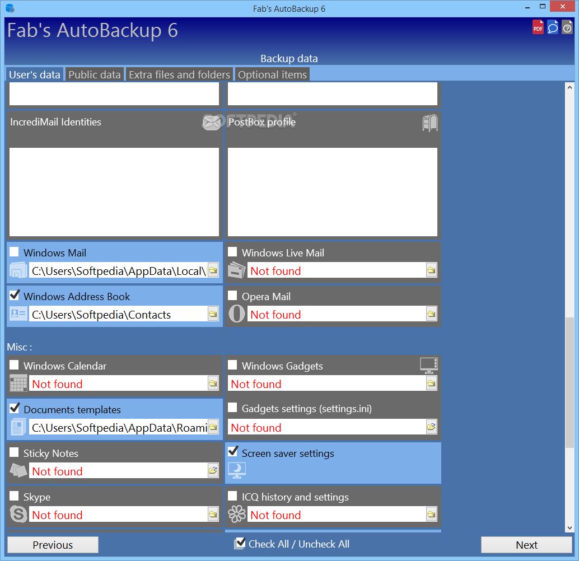Toggle Check All / Uncheck All
This screenshot has height=561, width=579.
[291, 544]
